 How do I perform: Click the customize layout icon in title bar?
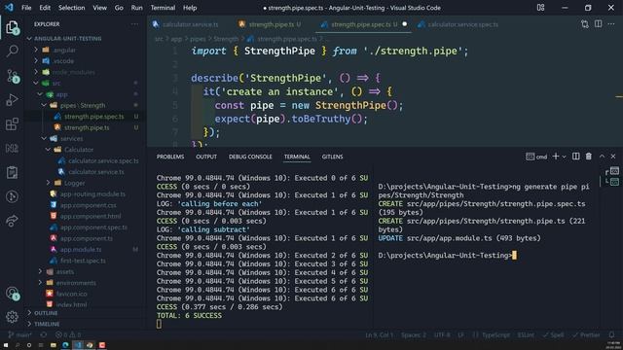tap(541, 8)
